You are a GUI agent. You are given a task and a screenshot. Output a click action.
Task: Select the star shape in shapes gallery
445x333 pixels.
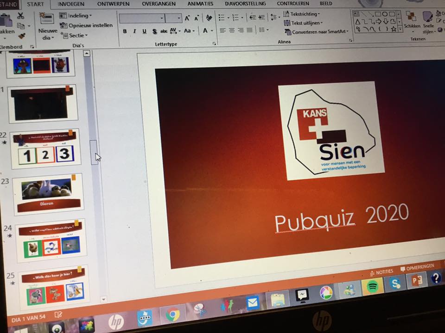(x=394, y=29)
